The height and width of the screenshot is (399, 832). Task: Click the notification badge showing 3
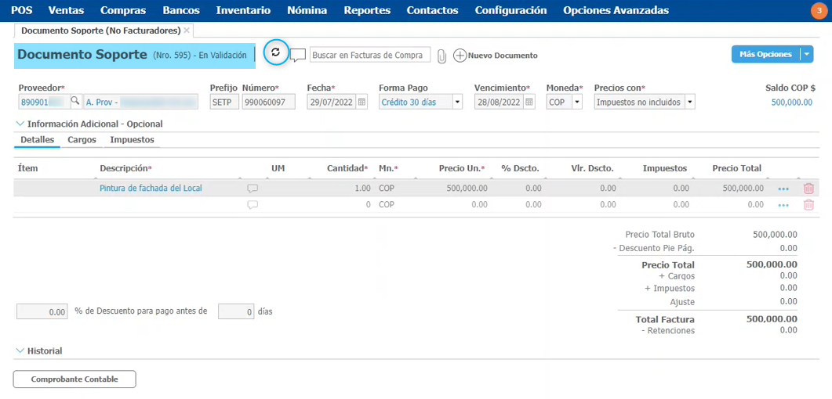coord(819,10)
